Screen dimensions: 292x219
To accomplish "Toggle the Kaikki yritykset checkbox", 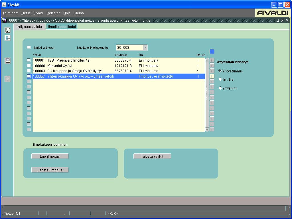I will [x=29, y=47].
